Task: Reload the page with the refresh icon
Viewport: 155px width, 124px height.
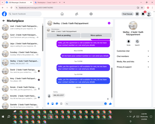Action: point(11,8)
